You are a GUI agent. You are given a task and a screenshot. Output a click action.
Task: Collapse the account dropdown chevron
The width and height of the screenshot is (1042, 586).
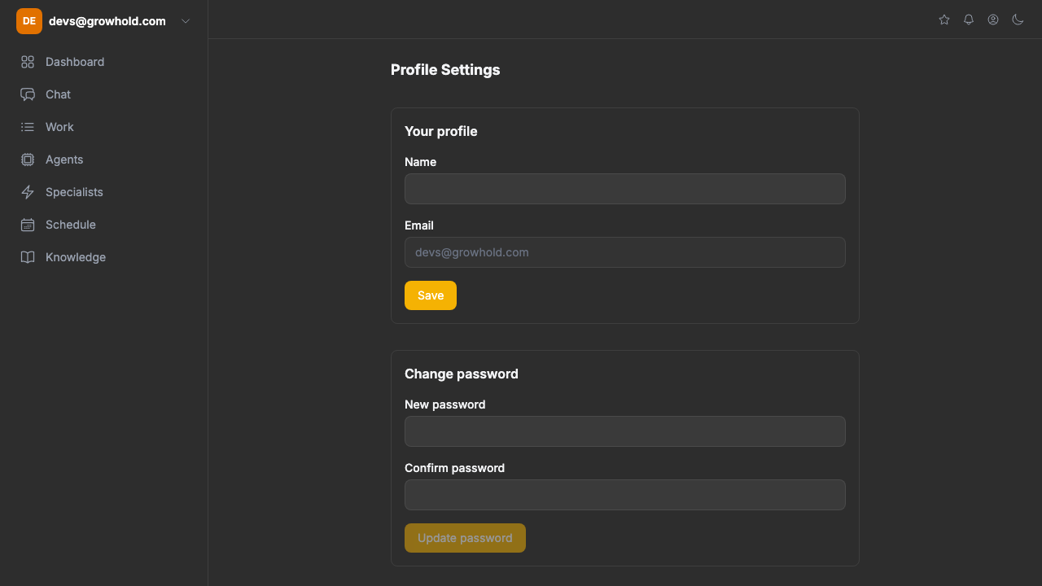click(185, 21)
